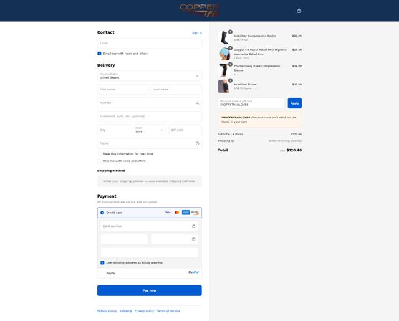
Task: Click the card expiration date field
Action: (x=124, y=239)
